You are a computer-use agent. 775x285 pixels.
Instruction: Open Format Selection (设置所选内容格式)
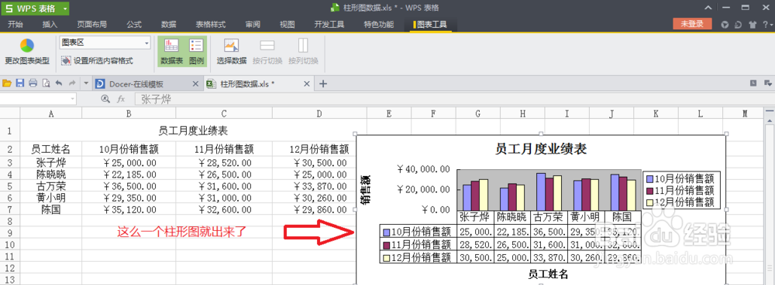pos(97,61)
